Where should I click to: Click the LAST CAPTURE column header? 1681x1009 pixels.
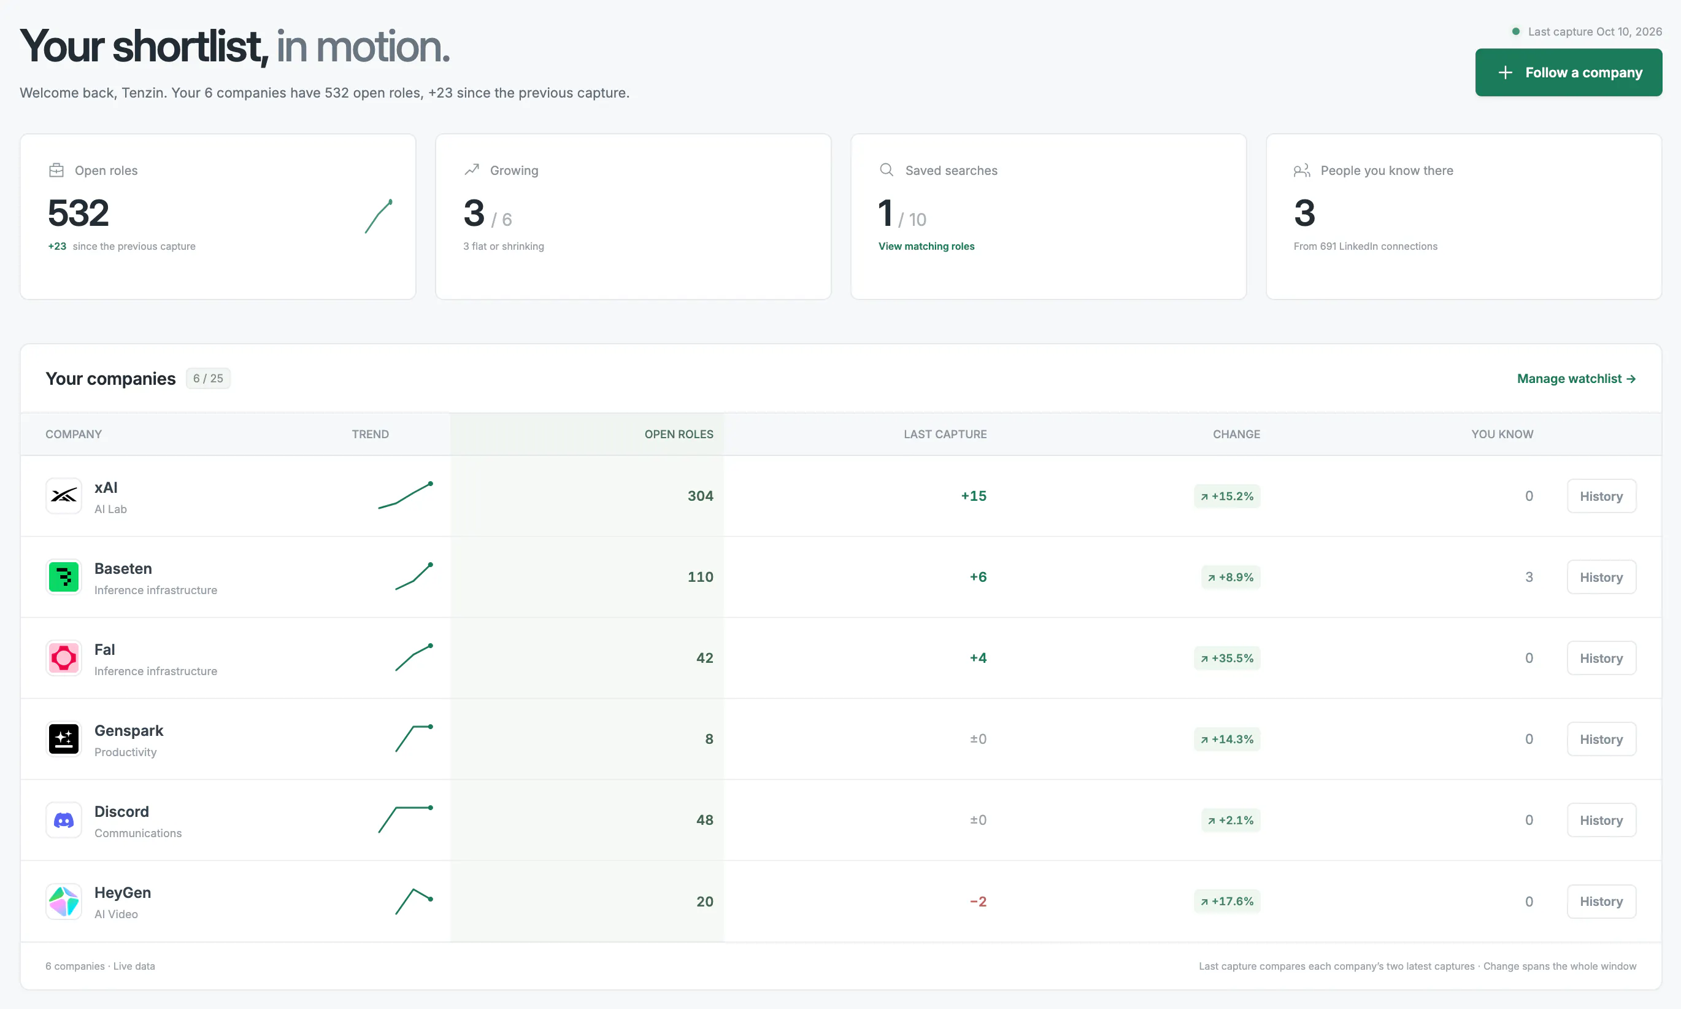tap(945, 434)
